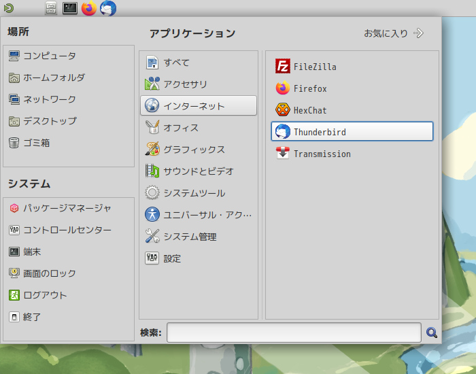The image size is (476, 374).
Task: Select the システムツール category
Action: tap(199, 192)
